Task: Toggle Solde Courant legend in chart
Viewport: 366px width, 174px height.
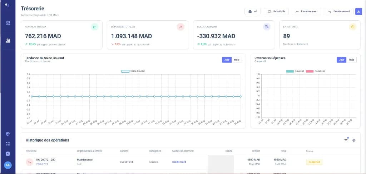Action: (134, 71)
